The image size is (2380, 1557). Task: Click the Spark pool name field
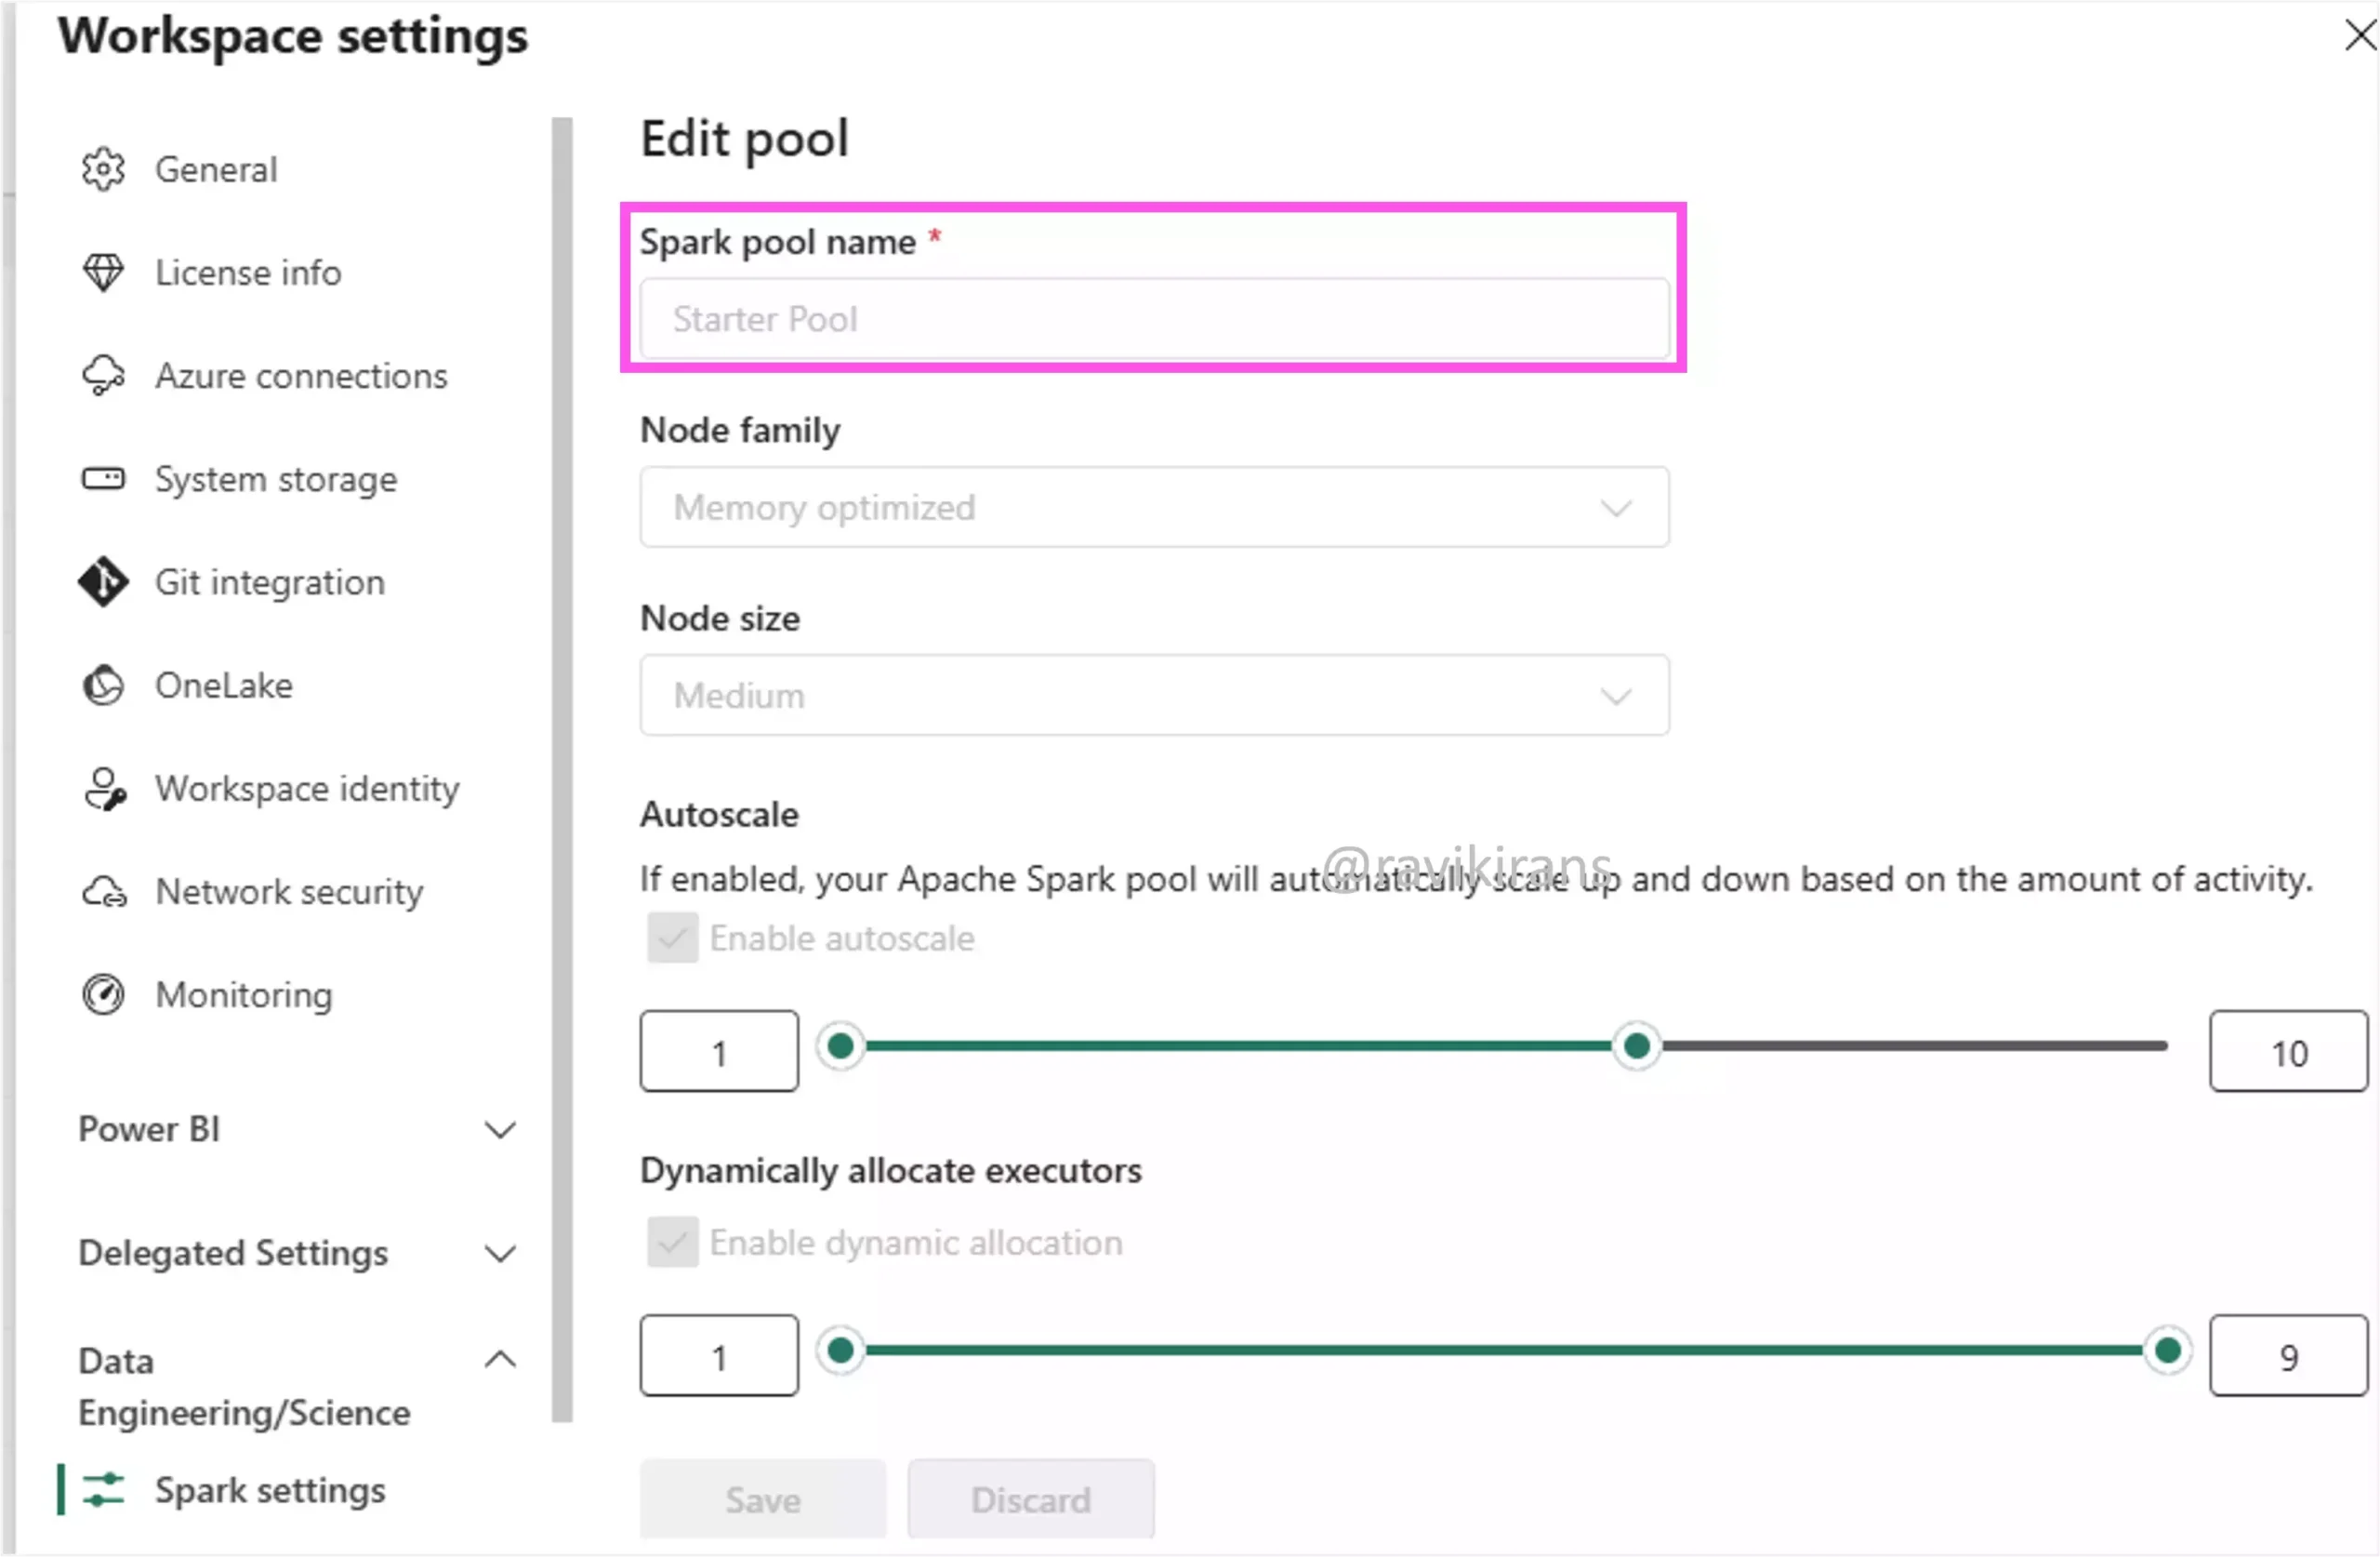tap(1154, 318)
